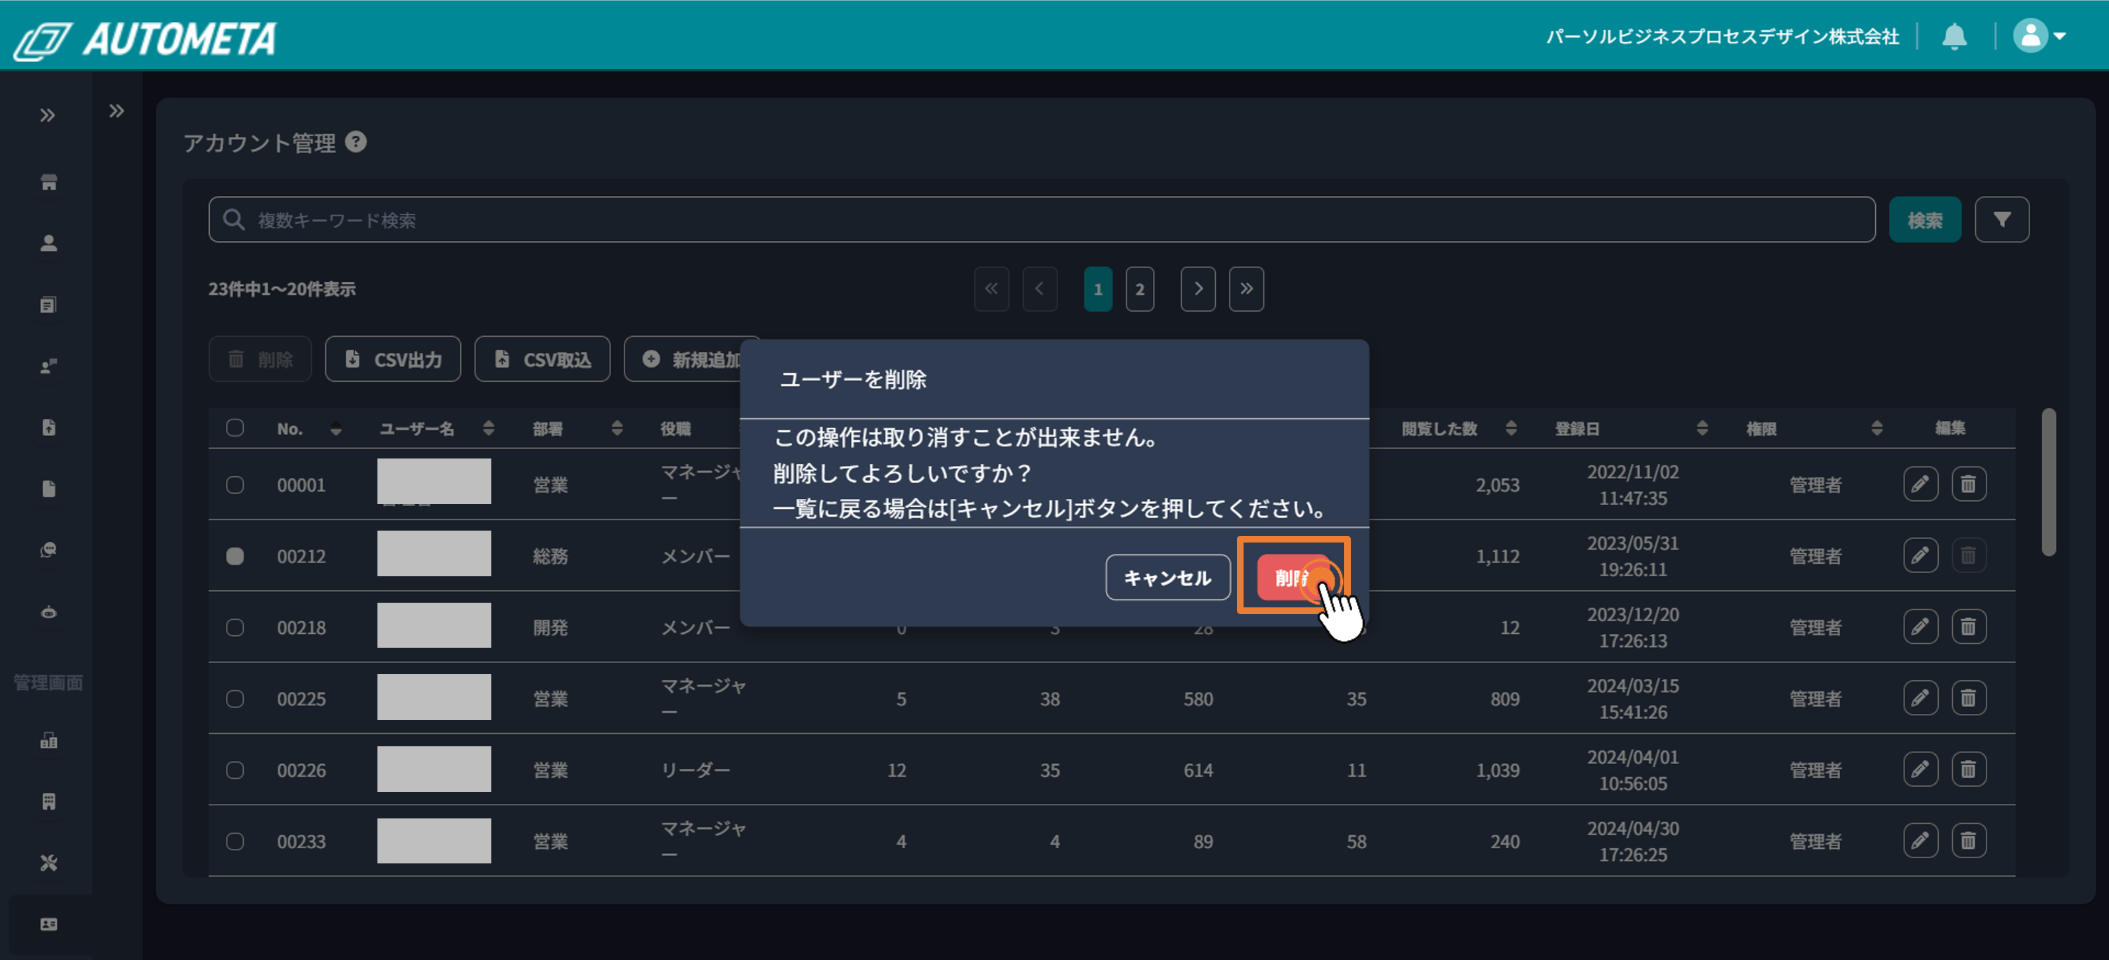Delete row 00001 with trash icon

[x=1968, y=484]
